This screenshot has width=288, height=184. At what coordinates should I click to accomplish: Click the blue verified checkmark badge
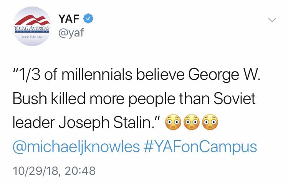89,18
